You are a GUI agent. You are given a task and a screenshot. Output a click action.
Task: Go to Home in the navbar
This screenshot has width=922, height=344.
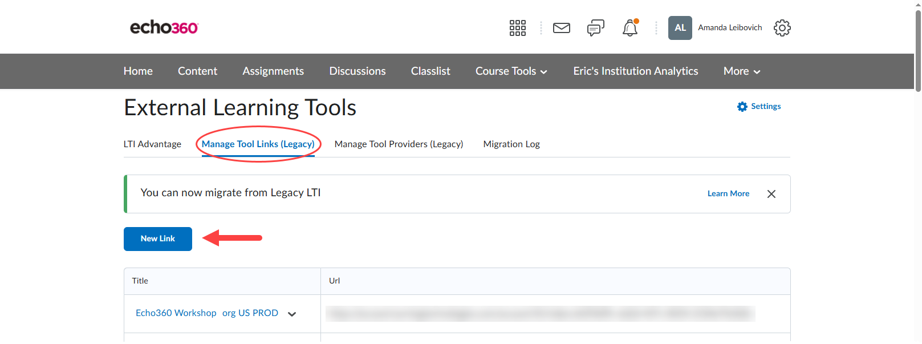coord(138,71)
